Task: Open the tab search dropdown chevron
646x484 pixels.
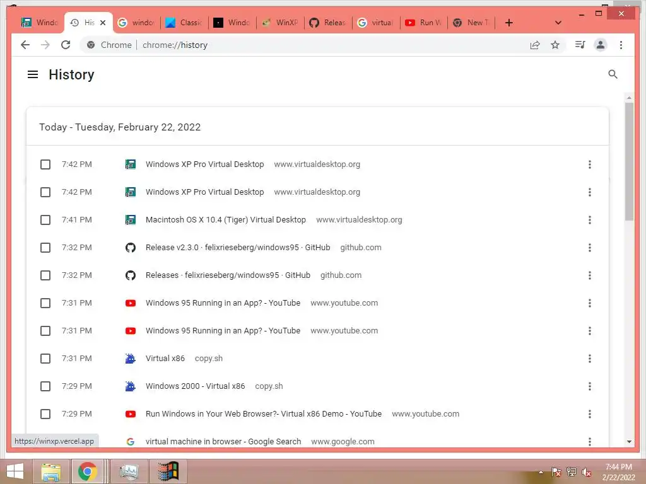Action: click(558, 23)
